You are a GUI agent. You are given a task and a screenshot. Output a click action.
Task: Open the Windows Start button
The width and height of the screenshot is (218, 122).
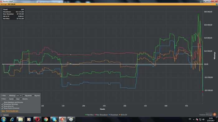tap(4, 120)
